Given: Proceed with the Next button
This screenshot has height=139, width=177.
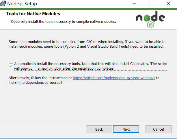Looking at the screenshot, I should pos(126,129).
